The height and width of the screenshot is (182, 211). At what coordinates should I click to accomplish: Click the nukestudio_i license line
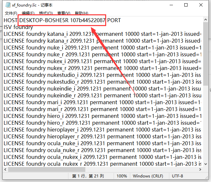point(102,75)
